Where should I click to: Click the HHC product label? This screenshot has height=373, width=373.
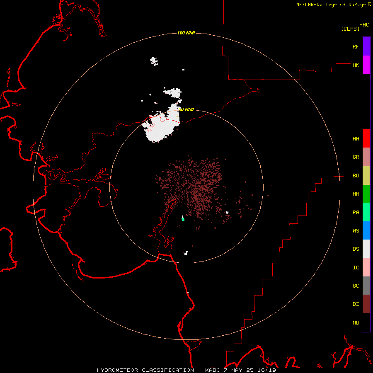pos(364,25)
